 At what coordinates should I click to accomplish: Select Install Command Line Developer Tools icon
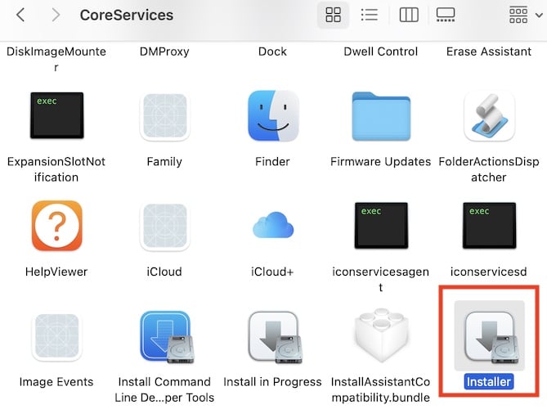pos(164,338)
